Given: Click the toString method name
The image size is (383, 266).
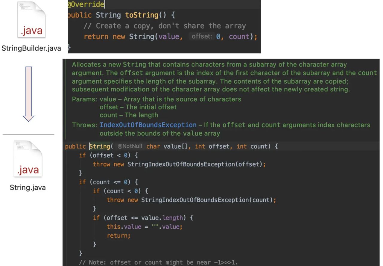Looking at the screenshot, I should tap(141, 15).
